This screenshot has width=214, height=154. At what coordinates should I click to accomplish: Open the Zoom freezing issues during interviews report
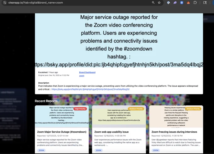pos(174,132)
